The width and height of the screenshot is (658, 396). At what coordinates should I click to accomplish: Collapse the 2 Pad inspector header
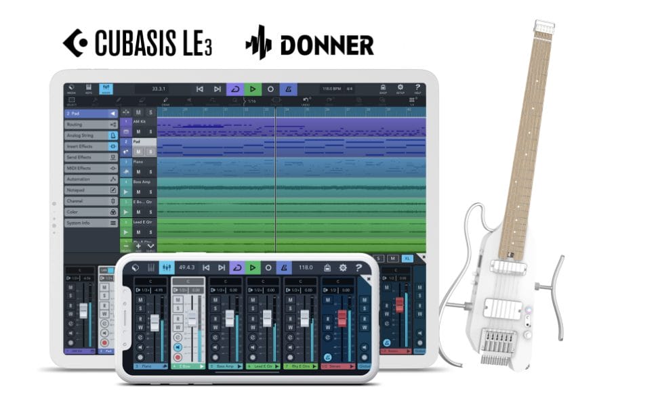(112, 114)
